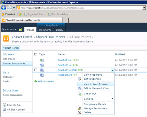Sort by the Type column header
The image size is (147, 117).
pos(42,54)
